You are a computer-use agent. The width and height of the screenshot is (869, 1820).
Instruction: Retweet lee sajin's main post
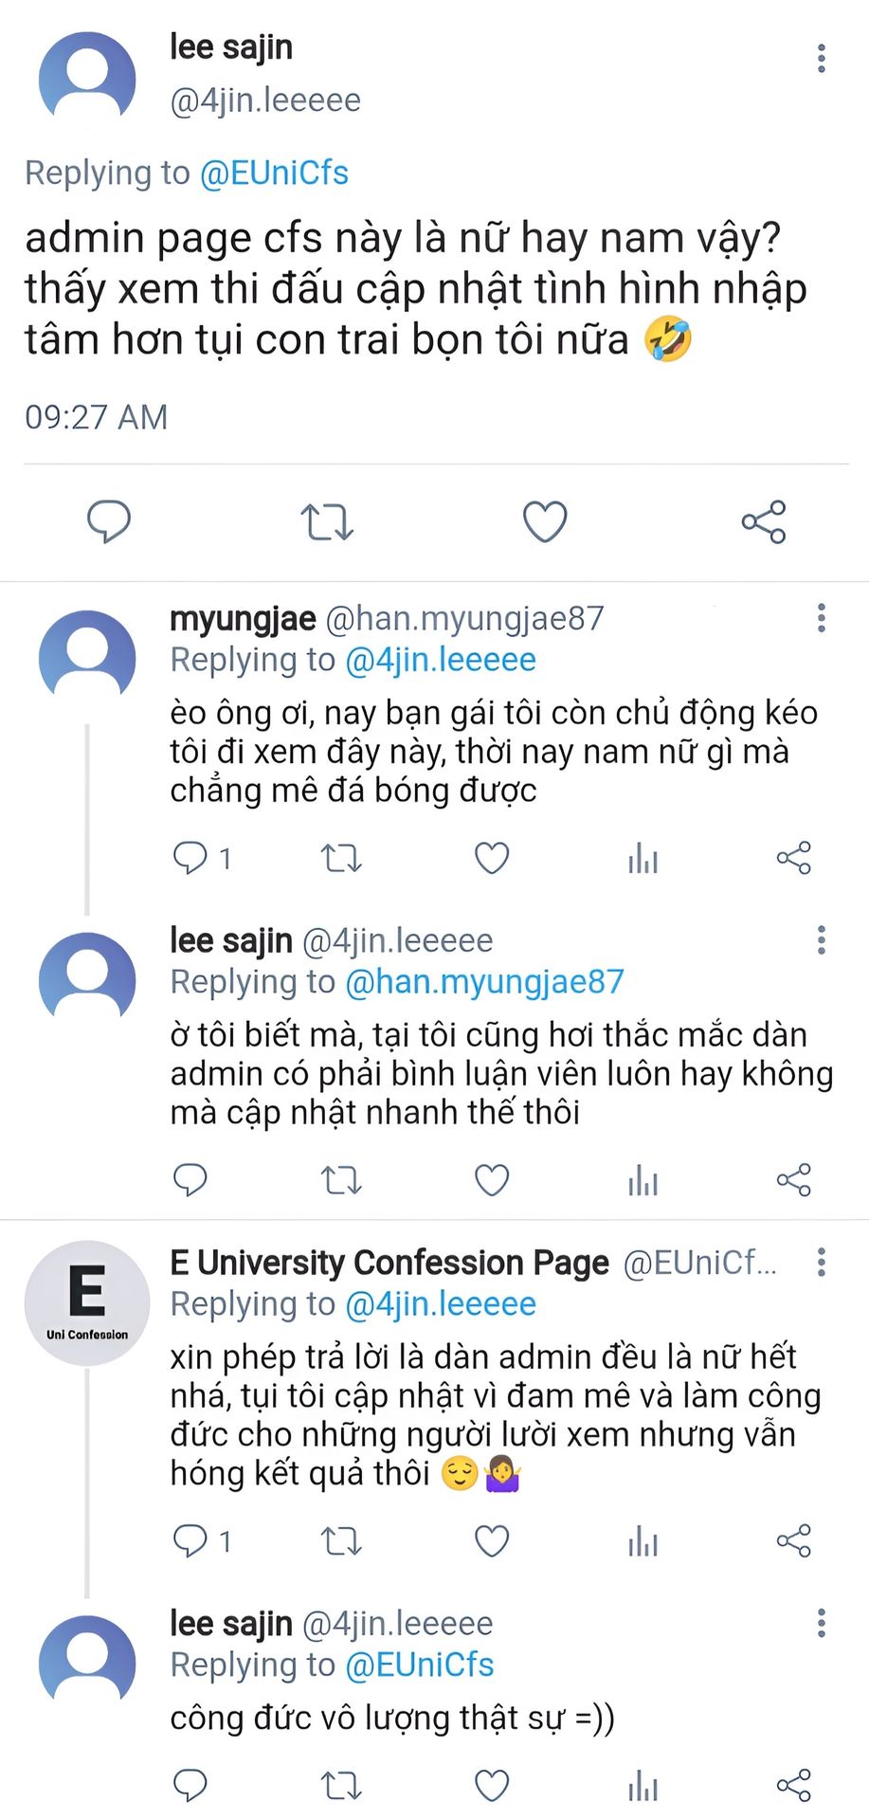(x=327, y=521)
